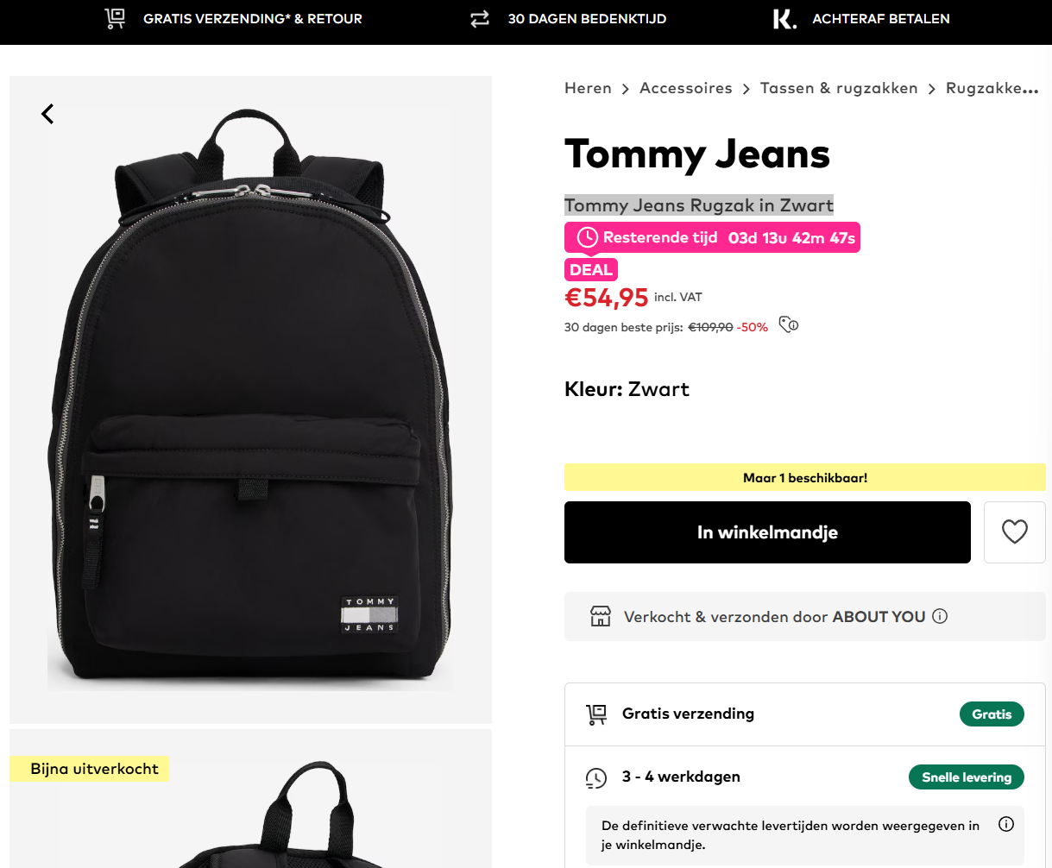Click the clock icon in the Resterende tijd banner

pyautogui.click(x=586, y=236)
